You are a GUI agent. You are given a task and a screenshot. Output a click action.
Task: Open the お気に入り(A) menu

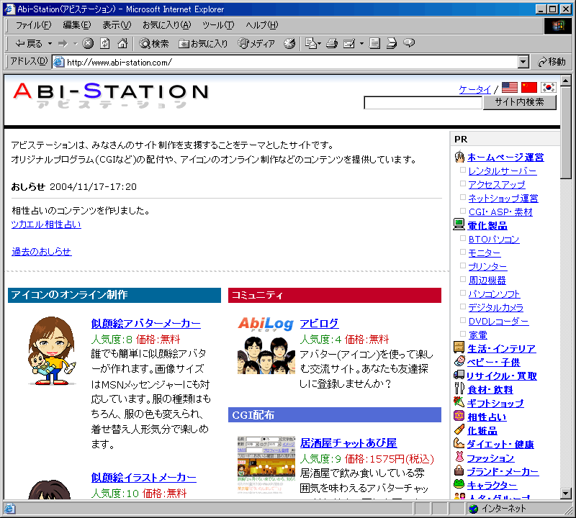pos(167,25)
